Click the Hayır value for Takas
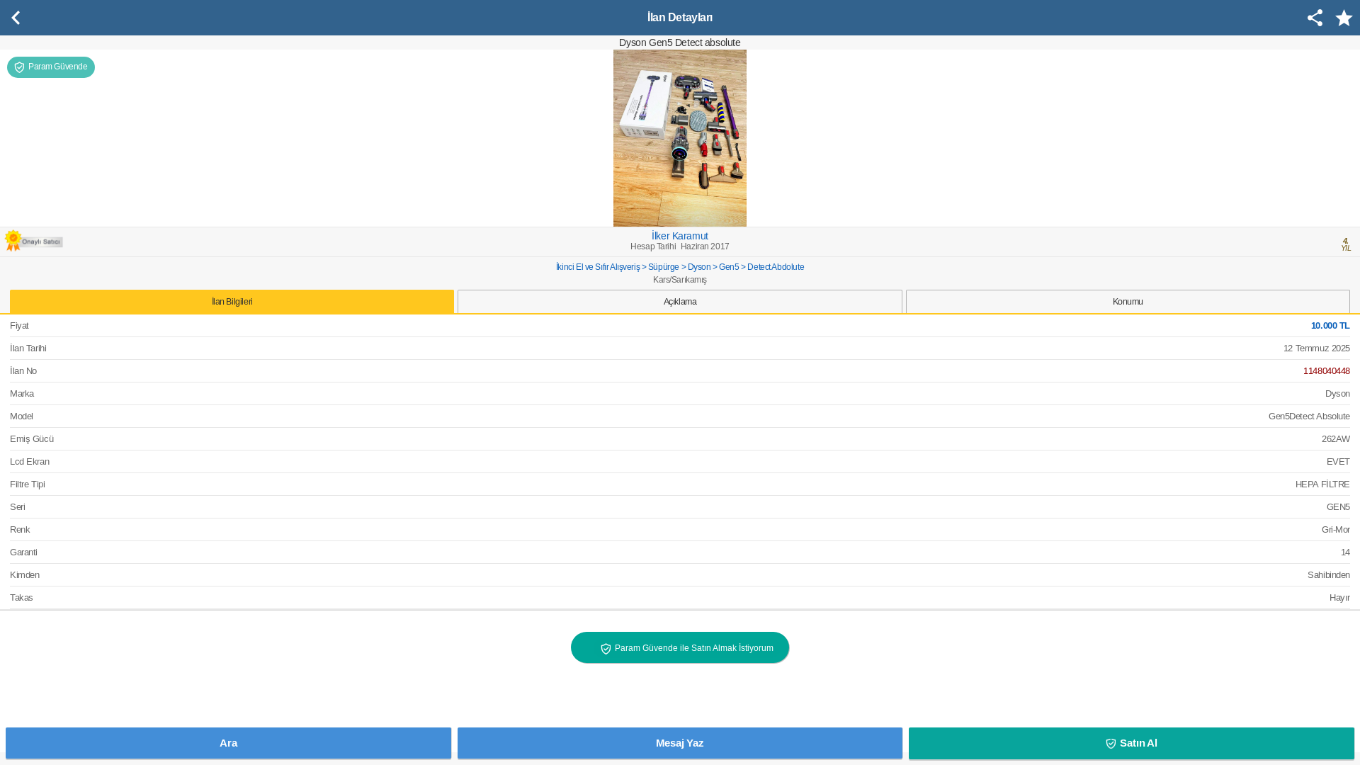This screenshot has width=1360, height=765. [1339, 598]
